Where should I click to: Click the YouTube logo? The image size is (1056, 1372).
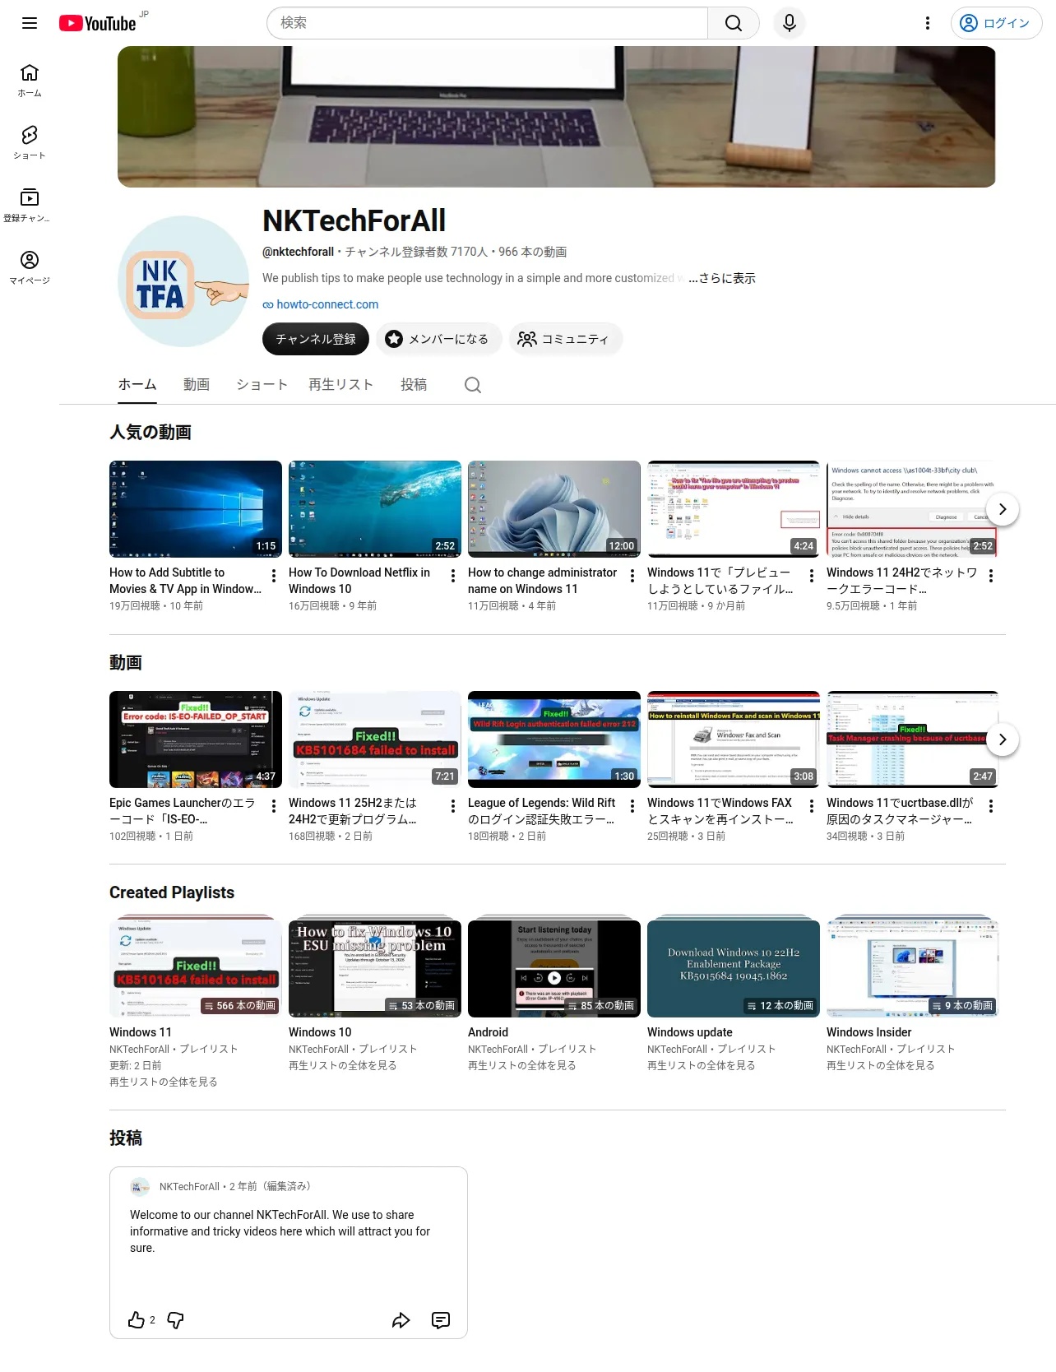coord(98,23)
